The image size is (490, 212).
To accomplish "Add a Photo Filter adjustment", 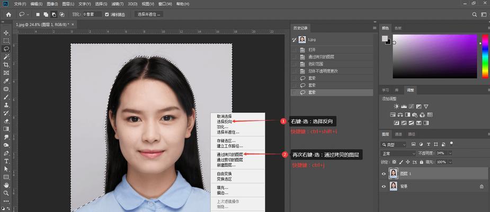I will point(415,115).
